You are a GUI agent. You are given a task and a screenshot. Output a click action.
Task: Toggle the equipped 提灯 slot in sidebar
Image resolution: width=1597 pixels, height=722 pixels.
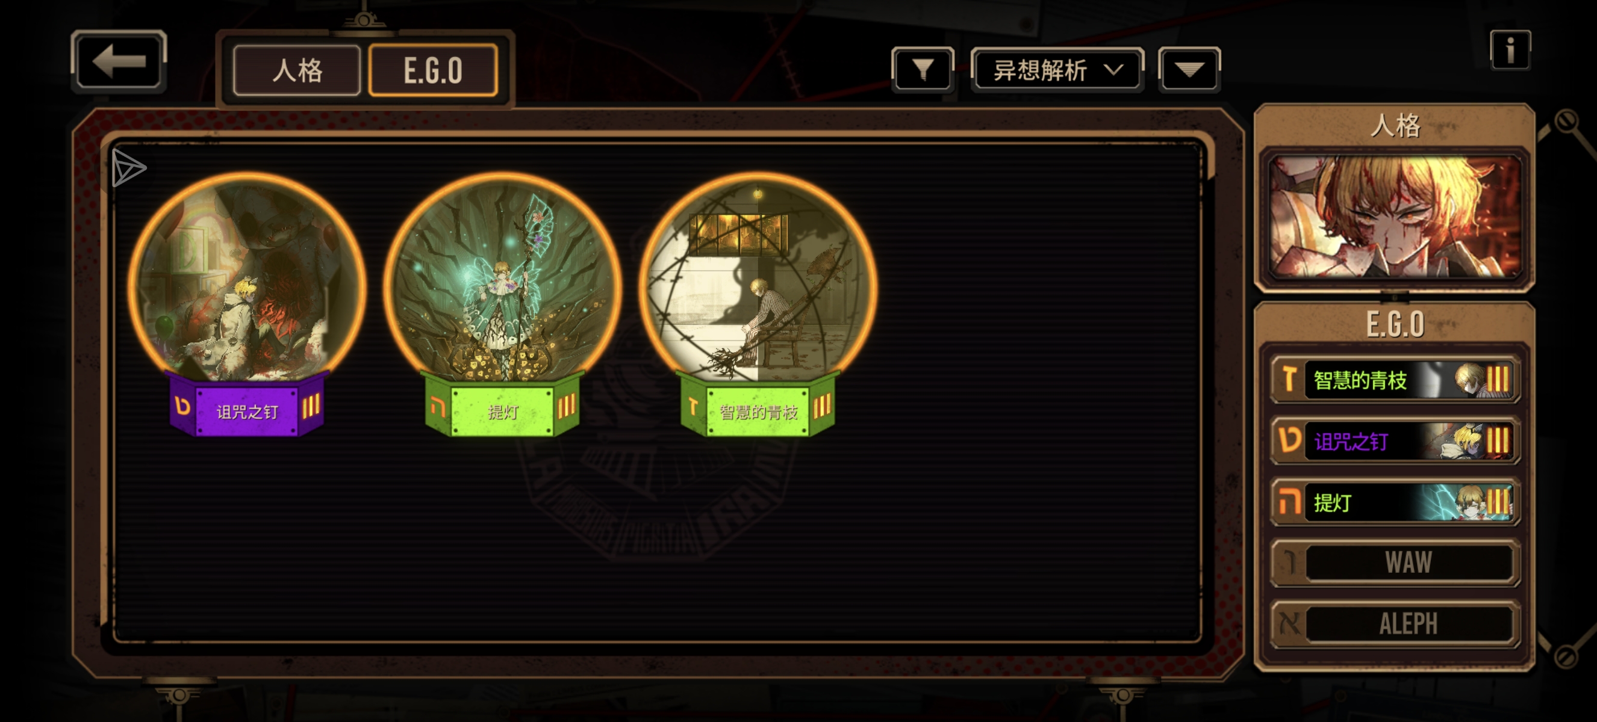point(1395,502)
